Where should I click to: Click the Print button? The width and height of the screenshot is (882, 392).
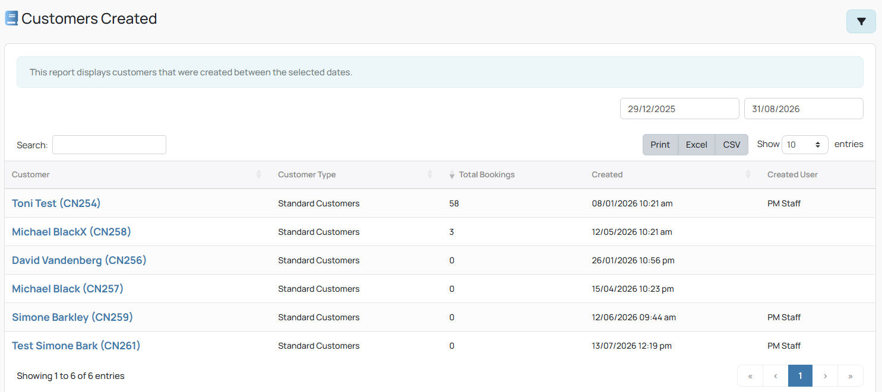(660, 145)
